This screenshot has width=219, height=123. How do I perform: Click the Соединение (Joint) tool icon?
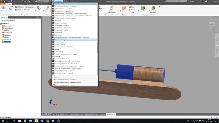(x=39, y=8)
